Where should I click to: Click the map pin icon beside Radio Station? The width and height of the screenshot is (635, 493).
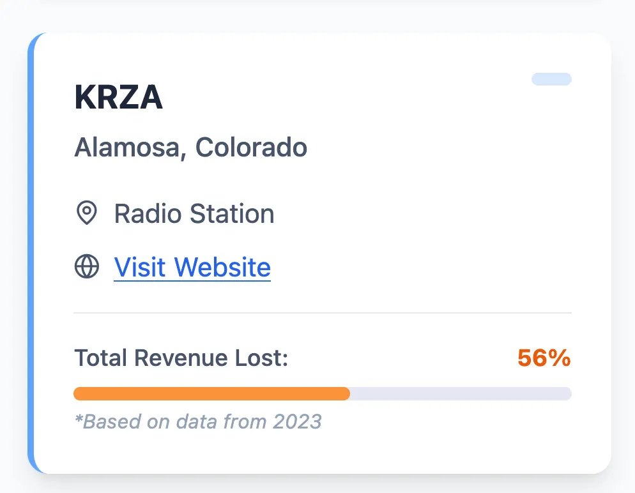point(86,213)
